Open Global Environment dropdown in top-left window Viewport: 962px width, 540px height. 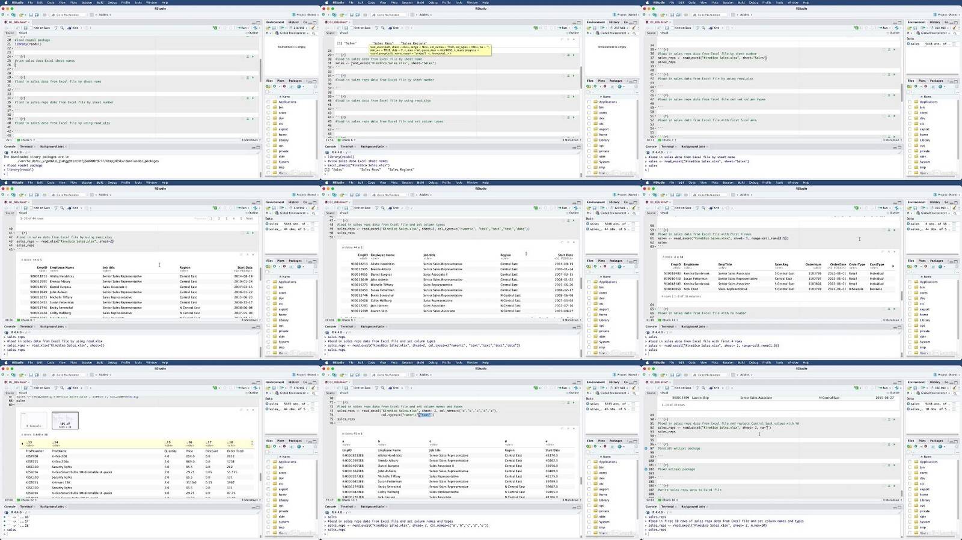pyautogui.click(x=292, y=33)
